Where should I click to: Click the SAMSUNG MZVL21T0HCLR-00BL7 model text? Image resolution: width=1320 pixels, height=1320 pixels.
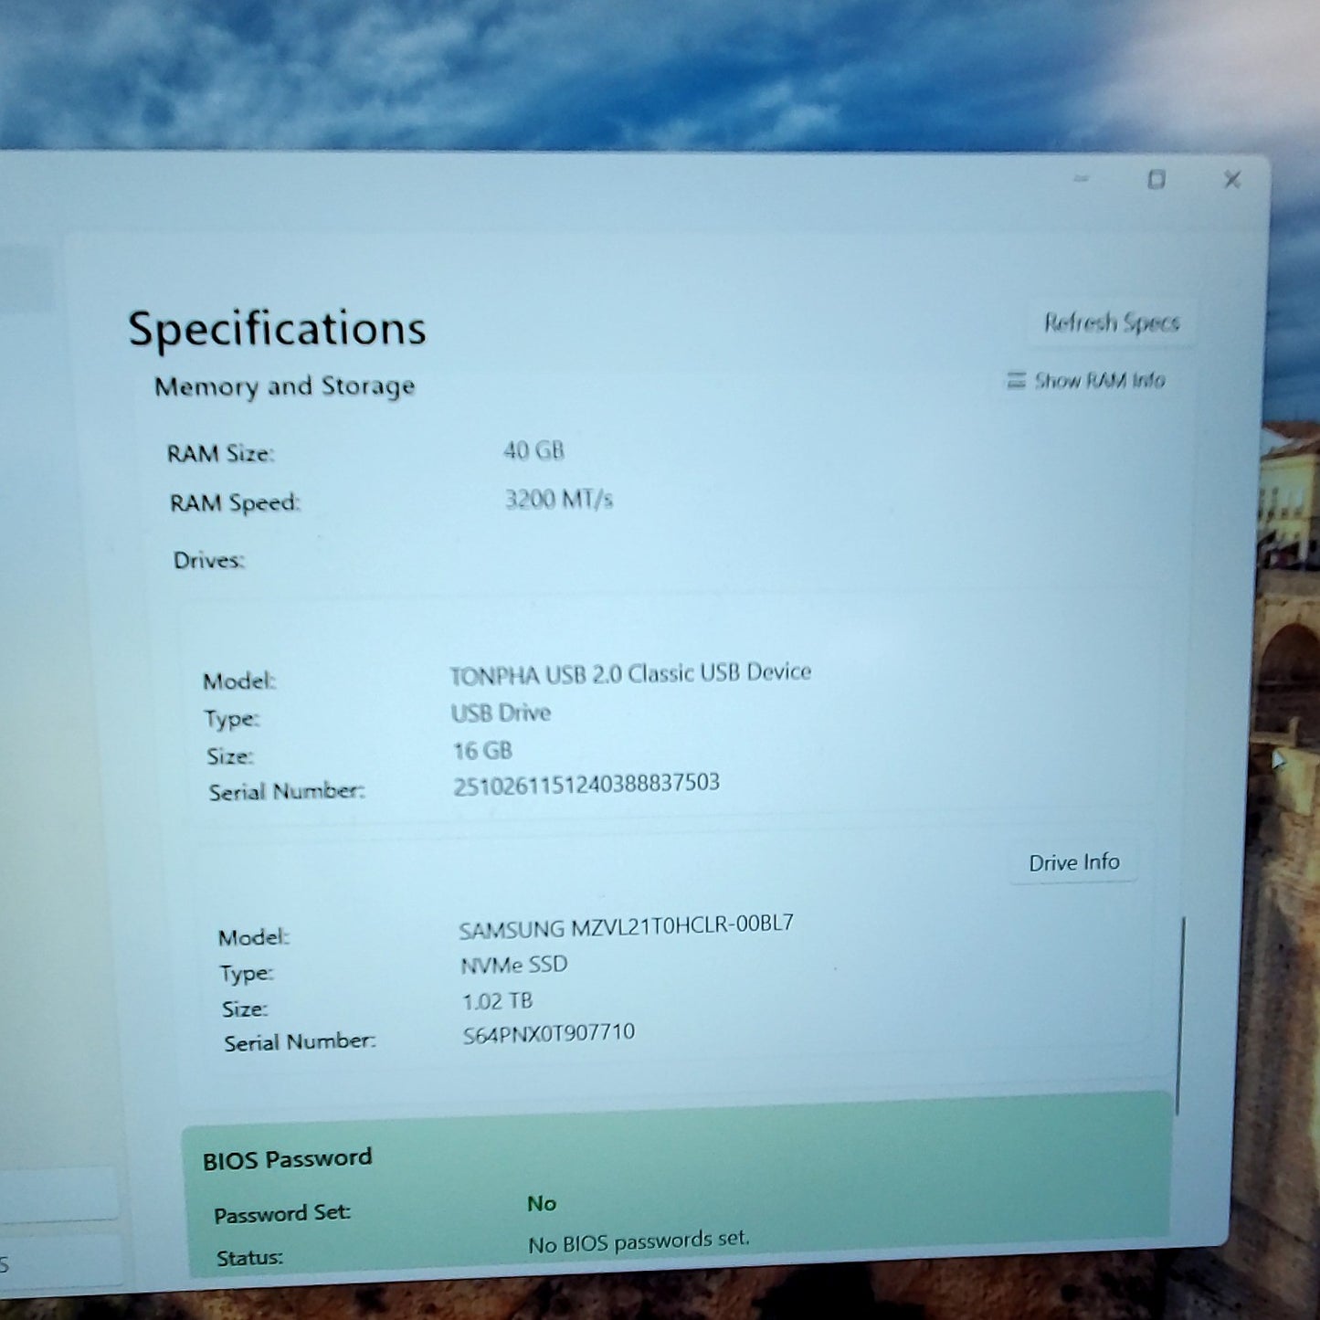(x=626, y=927)
